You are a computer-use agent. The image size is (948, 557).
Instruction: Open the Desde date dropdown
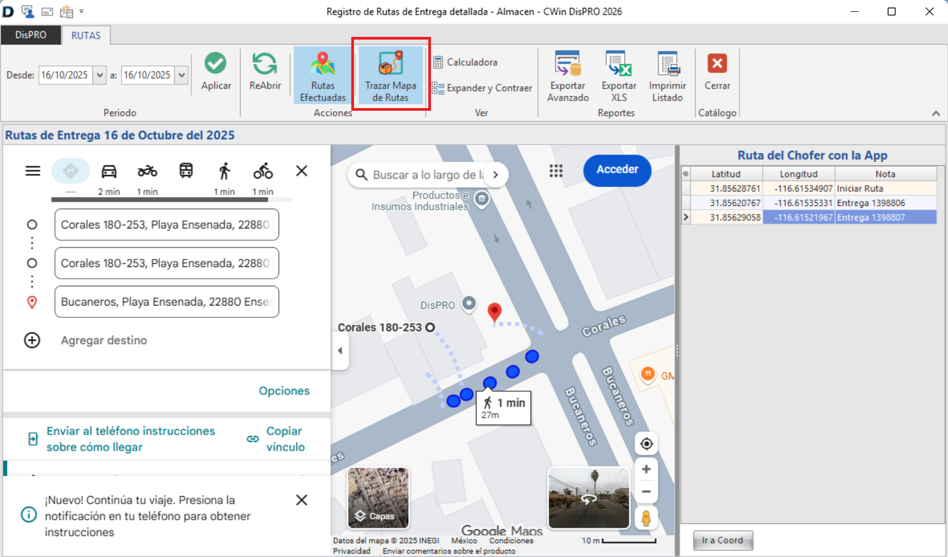tap(99, 75)
